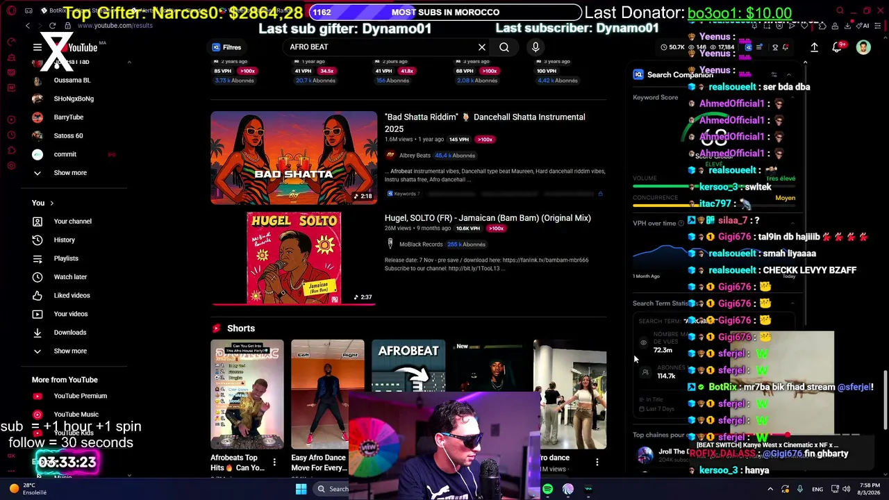Open the YouTube guide hamburger menu
The width and height of the screenshot is (889, 500).
[37, 47]
